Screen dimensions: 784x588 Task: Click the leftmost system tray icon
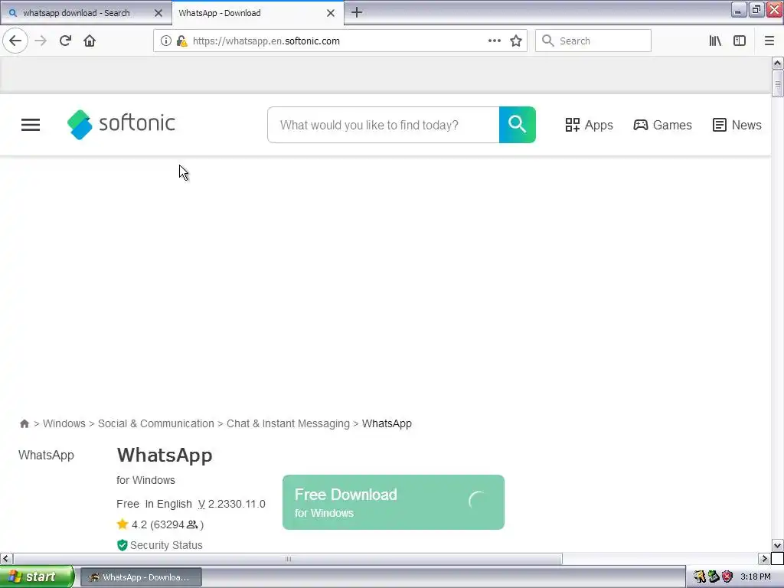coord(699,577)
